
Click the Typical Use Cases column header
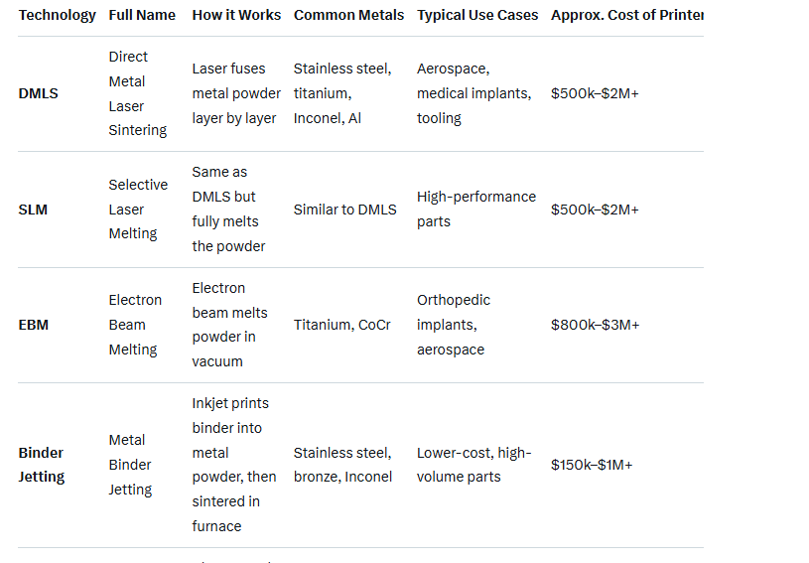click(x=477, y=15)
